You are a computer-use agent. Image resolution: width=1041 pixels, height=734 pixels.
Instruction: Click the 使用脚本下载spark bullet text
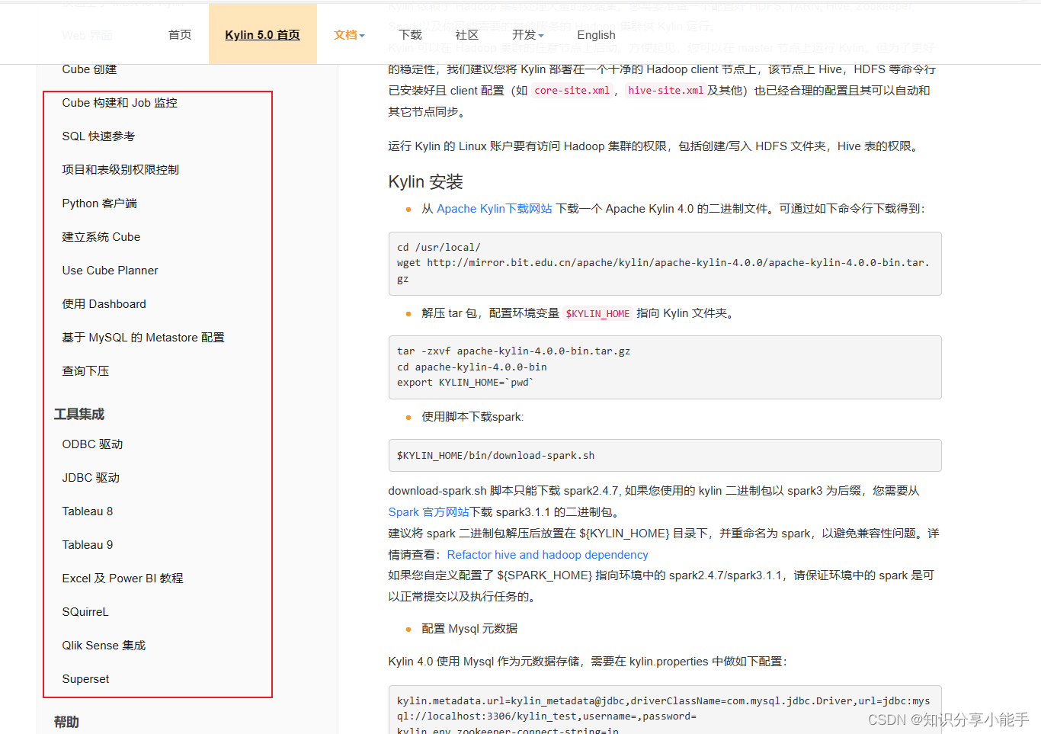pyautogui.click(x=472, y=417)
